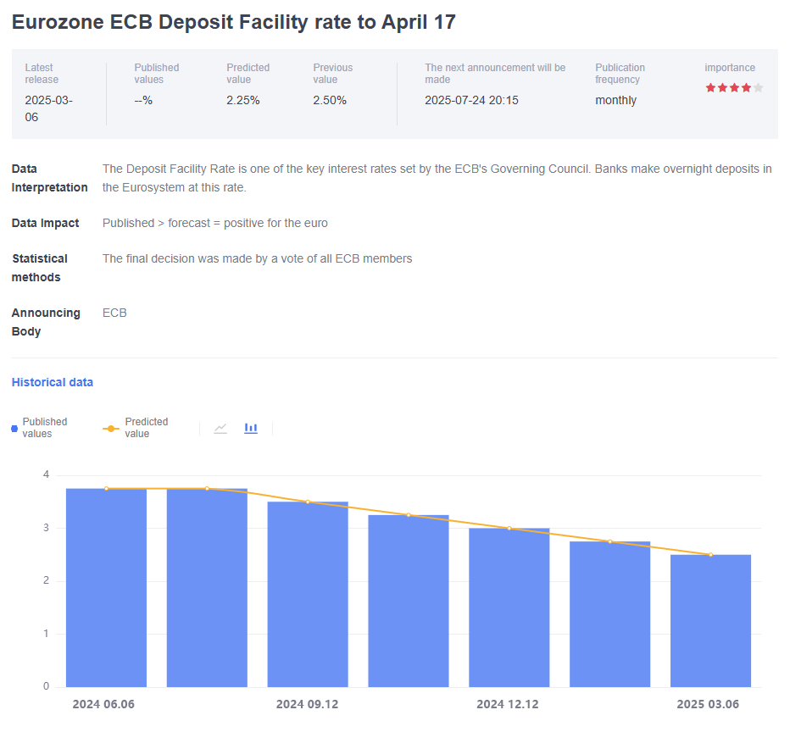Click predicted value point on 2024 06.06

coord(106,489)
